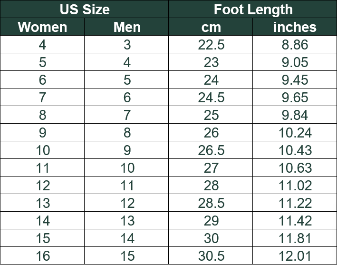Click the 11.02 inches cell
The image size is (337, 265).
click(x=295, y=186)
